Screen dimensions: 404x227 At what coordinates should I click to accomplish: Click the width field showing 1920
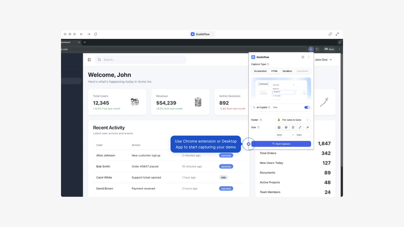click(283, 135)
